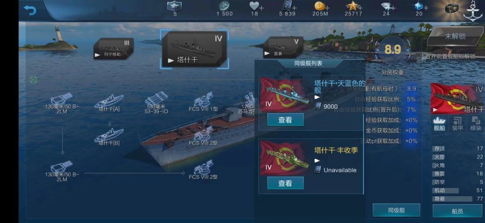Viewport: 485px width, 223px height.
Task: Click 查看 for 塔什干·天蓝色的舰
Action: click(x=285, y=120)
